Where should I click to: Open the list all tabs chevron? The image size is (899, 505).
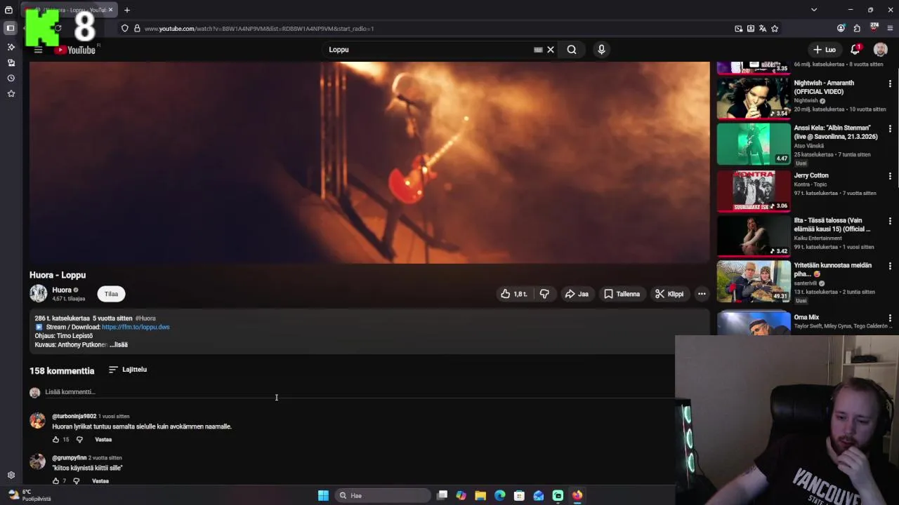coord(814,10)
